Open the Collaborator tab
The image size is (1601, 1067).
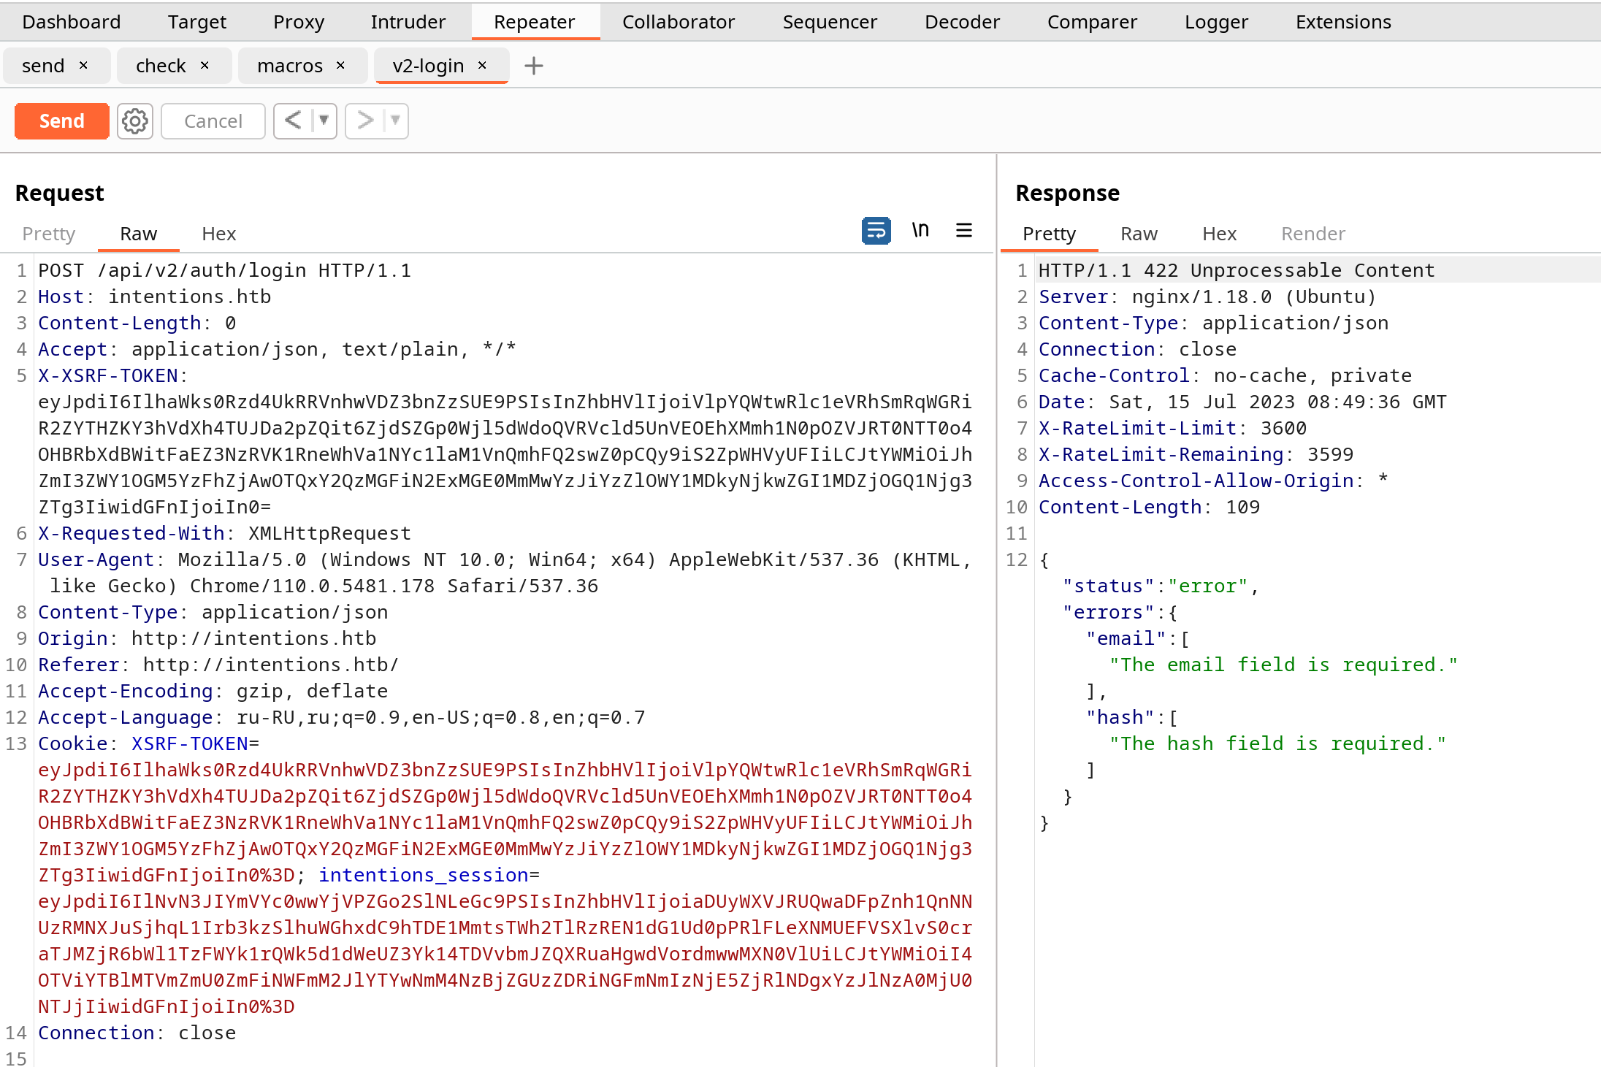pos(679,22)
